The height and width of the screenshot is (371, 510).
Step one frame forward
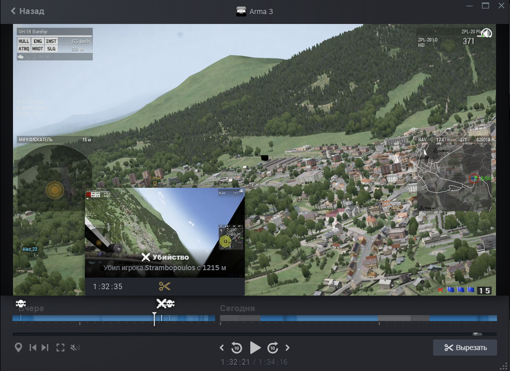[288, 348]
